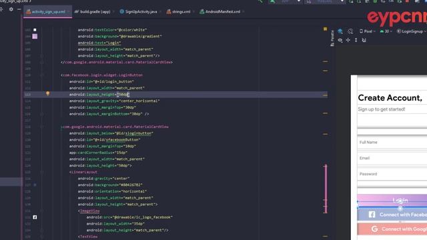Click the app:cardCornerRadius code line
The image size is (427, 240).
pos(98,153)
